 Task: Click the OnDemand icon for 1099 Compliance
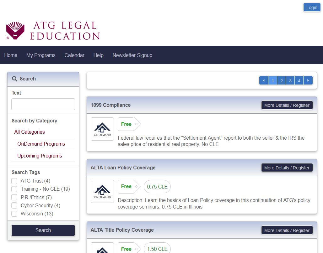102,129
